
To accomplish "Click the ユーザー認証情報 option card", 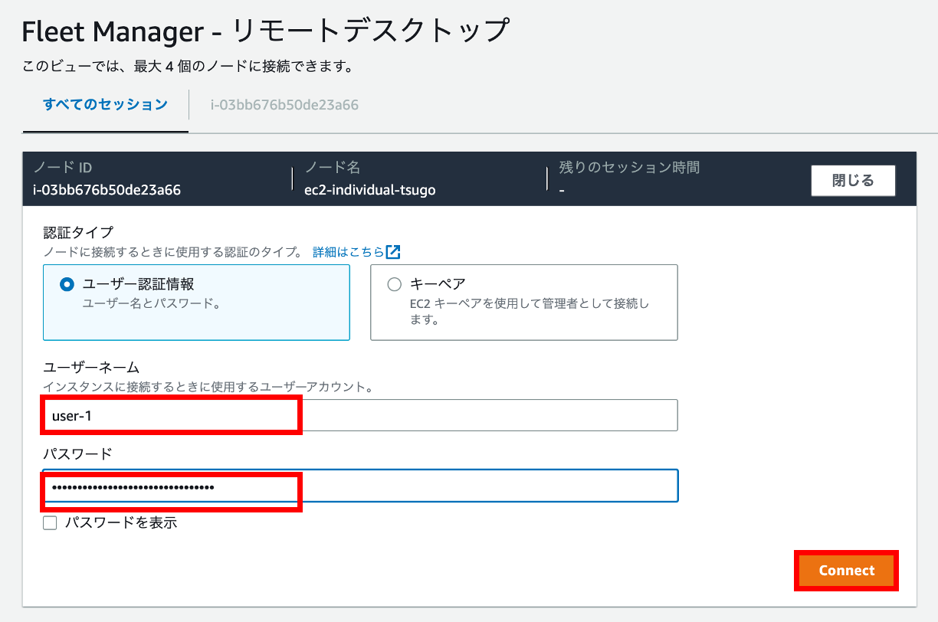I will tap(196, 302).
